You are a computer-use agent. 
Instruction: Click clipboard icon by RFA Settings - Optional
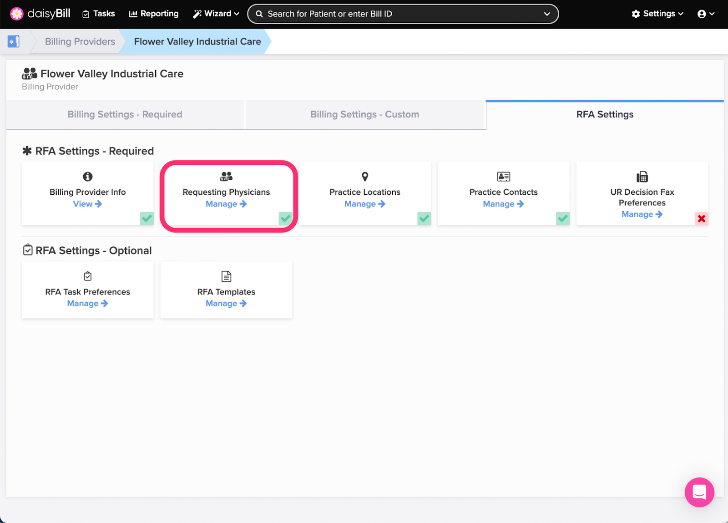[x=28, y=250]
